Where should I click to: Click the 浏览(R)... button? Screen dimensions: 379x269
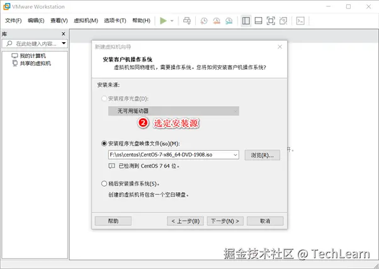click(263, 155)
